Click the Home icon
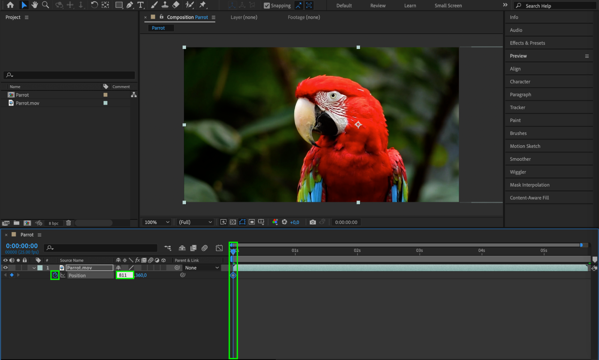 click(x=10, y=5)
